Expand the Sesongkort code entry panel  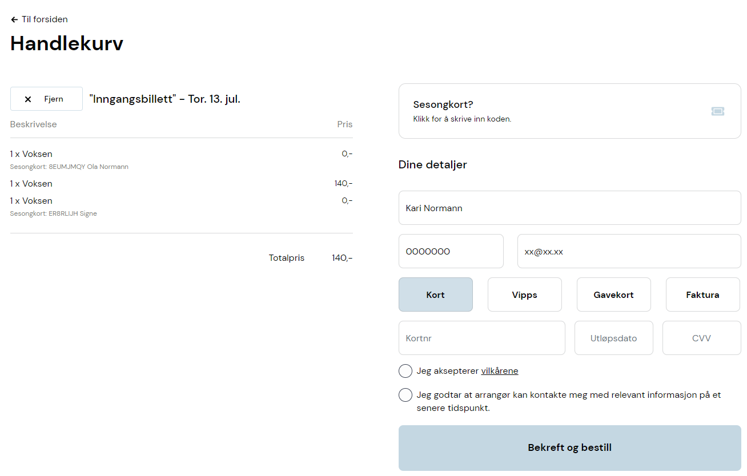(570, 111)
